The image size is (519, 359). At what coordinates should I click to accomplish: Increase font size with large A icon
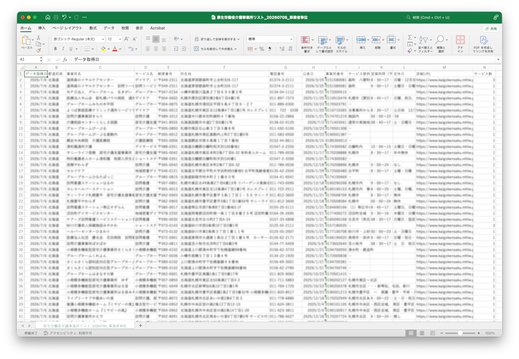click(x=126, y=39)
